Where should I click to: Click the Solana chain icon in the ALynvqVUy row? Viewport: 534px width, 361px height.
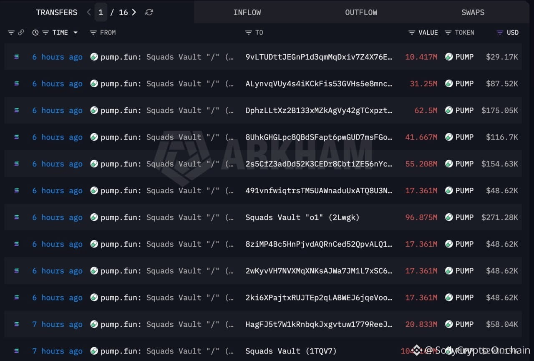[17, 83]
